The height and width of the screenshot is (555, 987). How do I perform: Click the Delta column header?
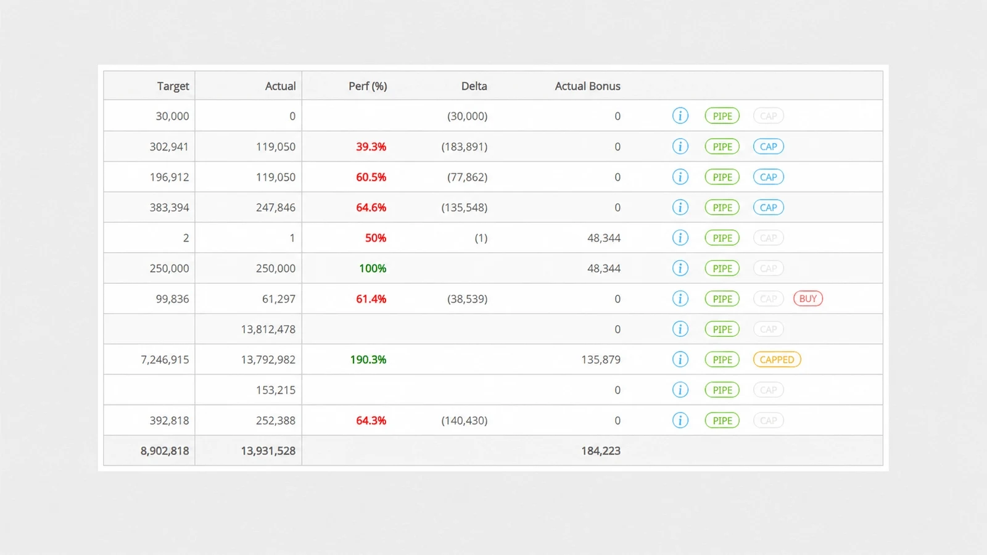pos(474,86)
